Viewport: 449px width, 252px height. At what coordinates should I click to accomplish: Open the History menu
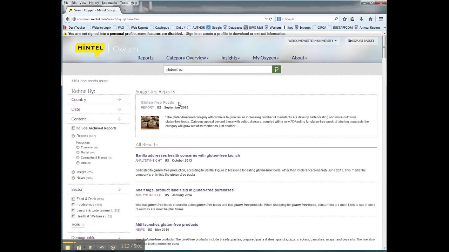point(94,3)
